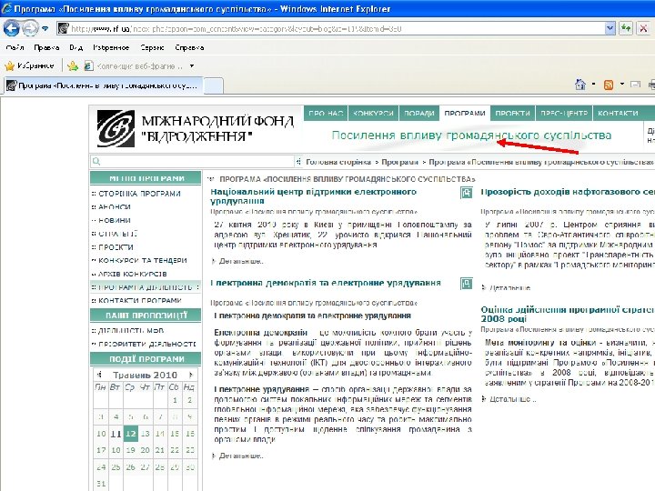The height and width of the screenshot is (491, 655).
Task: Expand the Home icon dropdown arrow
Action: click(x=593, y=85)
